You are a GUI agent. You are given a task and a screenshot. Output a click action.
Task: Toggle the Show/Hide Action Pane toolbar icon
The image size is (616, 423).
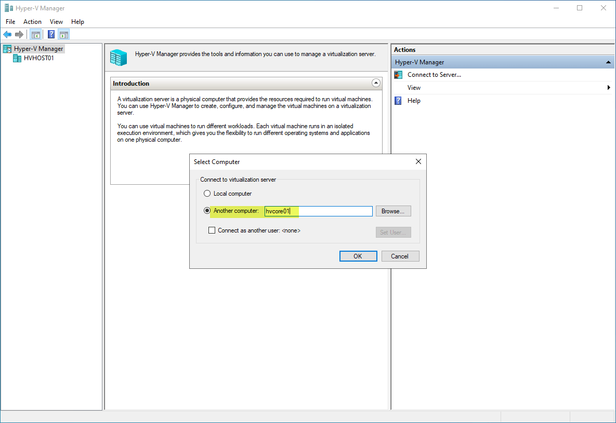click(x=63, y=35)
